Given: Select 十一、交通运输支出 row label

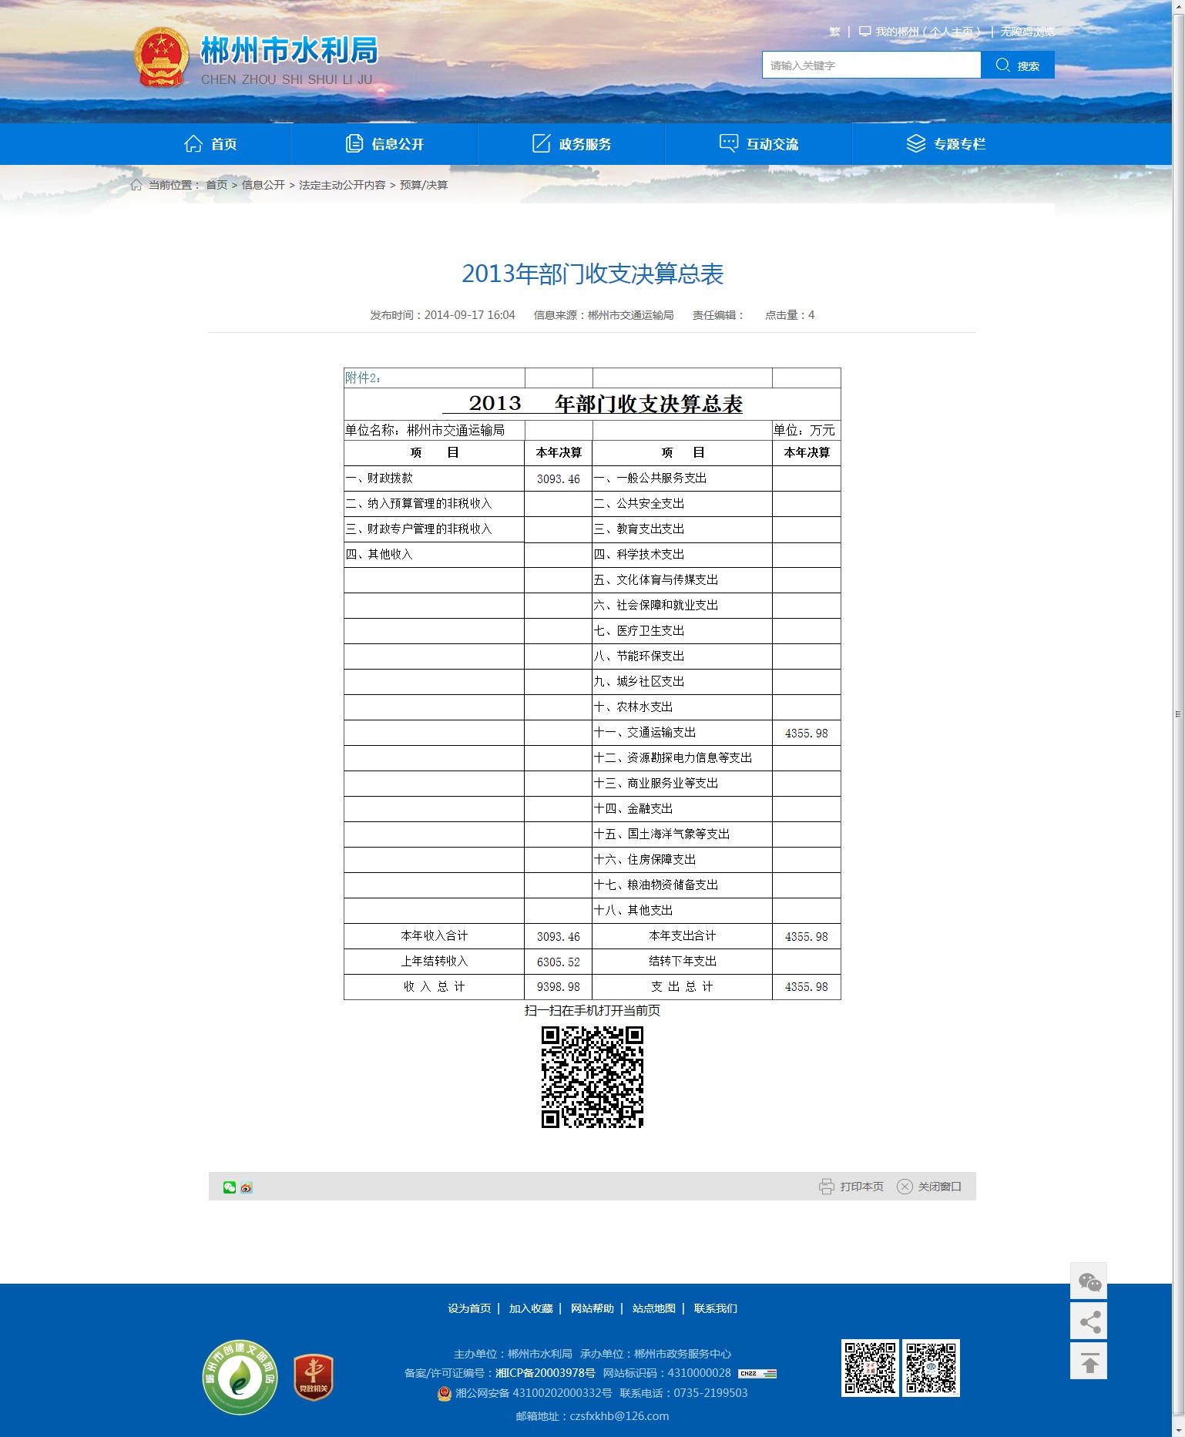Looking at the screenshot, I should 645,733.
